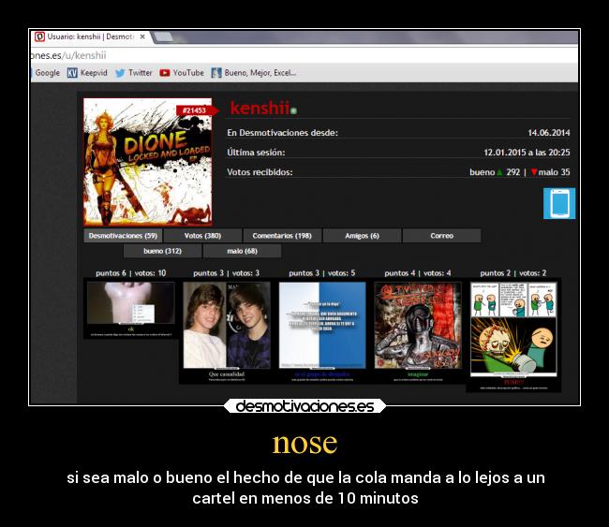Select the Desmotivaciones (59) tab

123,236
